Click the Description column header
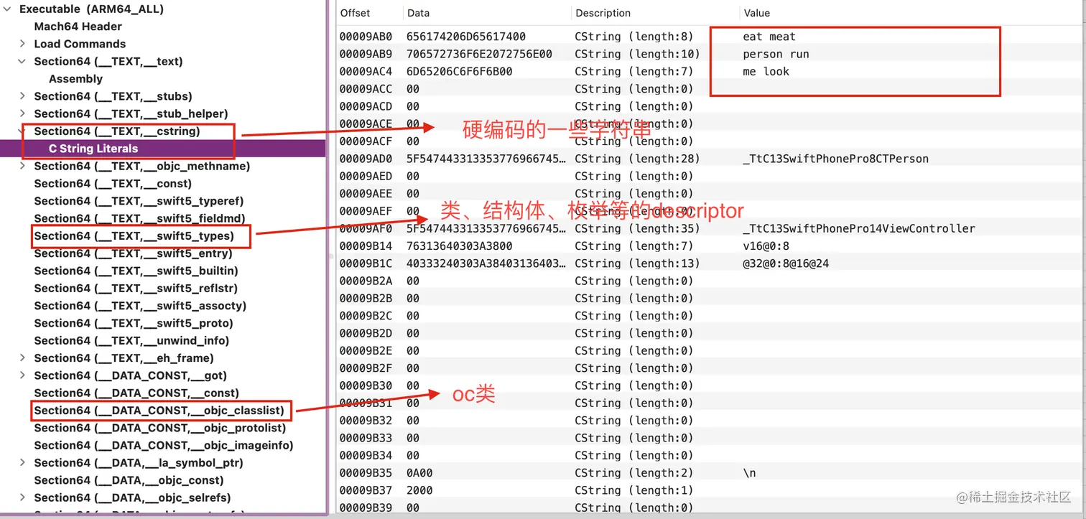The width and height of the screenshot is (1086, 519). (x=603, y=12)
